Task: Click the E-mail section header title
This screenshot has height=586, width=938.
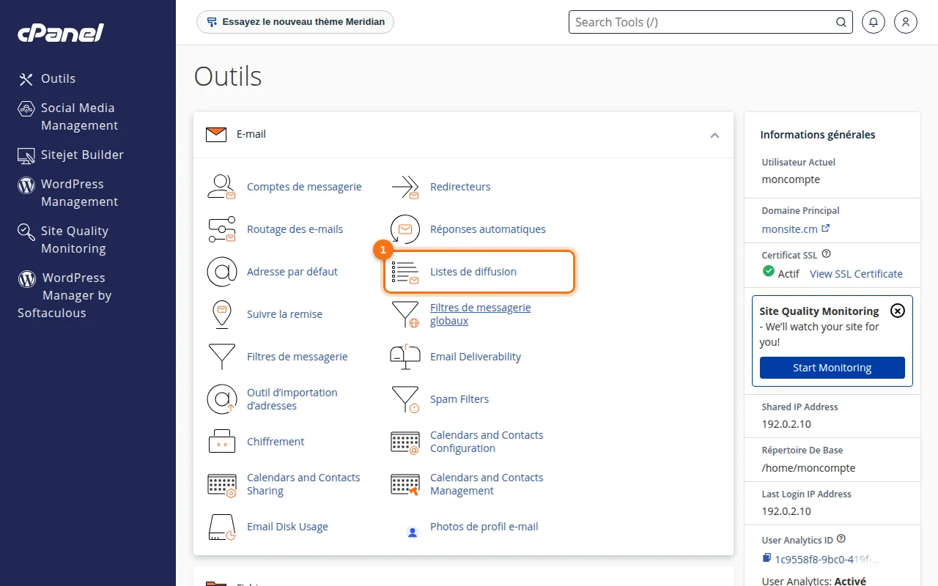Action: pyautogui.click(x=251, y=134)
